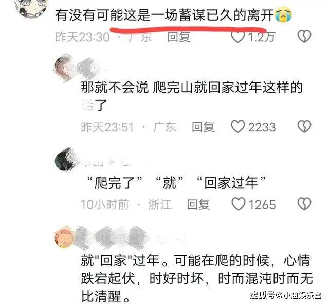Open dark avatar of the Zhejiang commenter
The image size is (329, 304).
click(63, 160)
